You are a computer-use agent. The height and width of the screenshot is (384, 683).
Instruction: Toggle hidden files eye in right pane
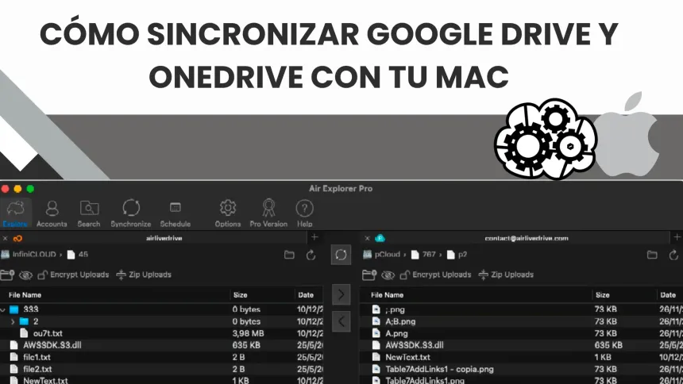(388, 275)
